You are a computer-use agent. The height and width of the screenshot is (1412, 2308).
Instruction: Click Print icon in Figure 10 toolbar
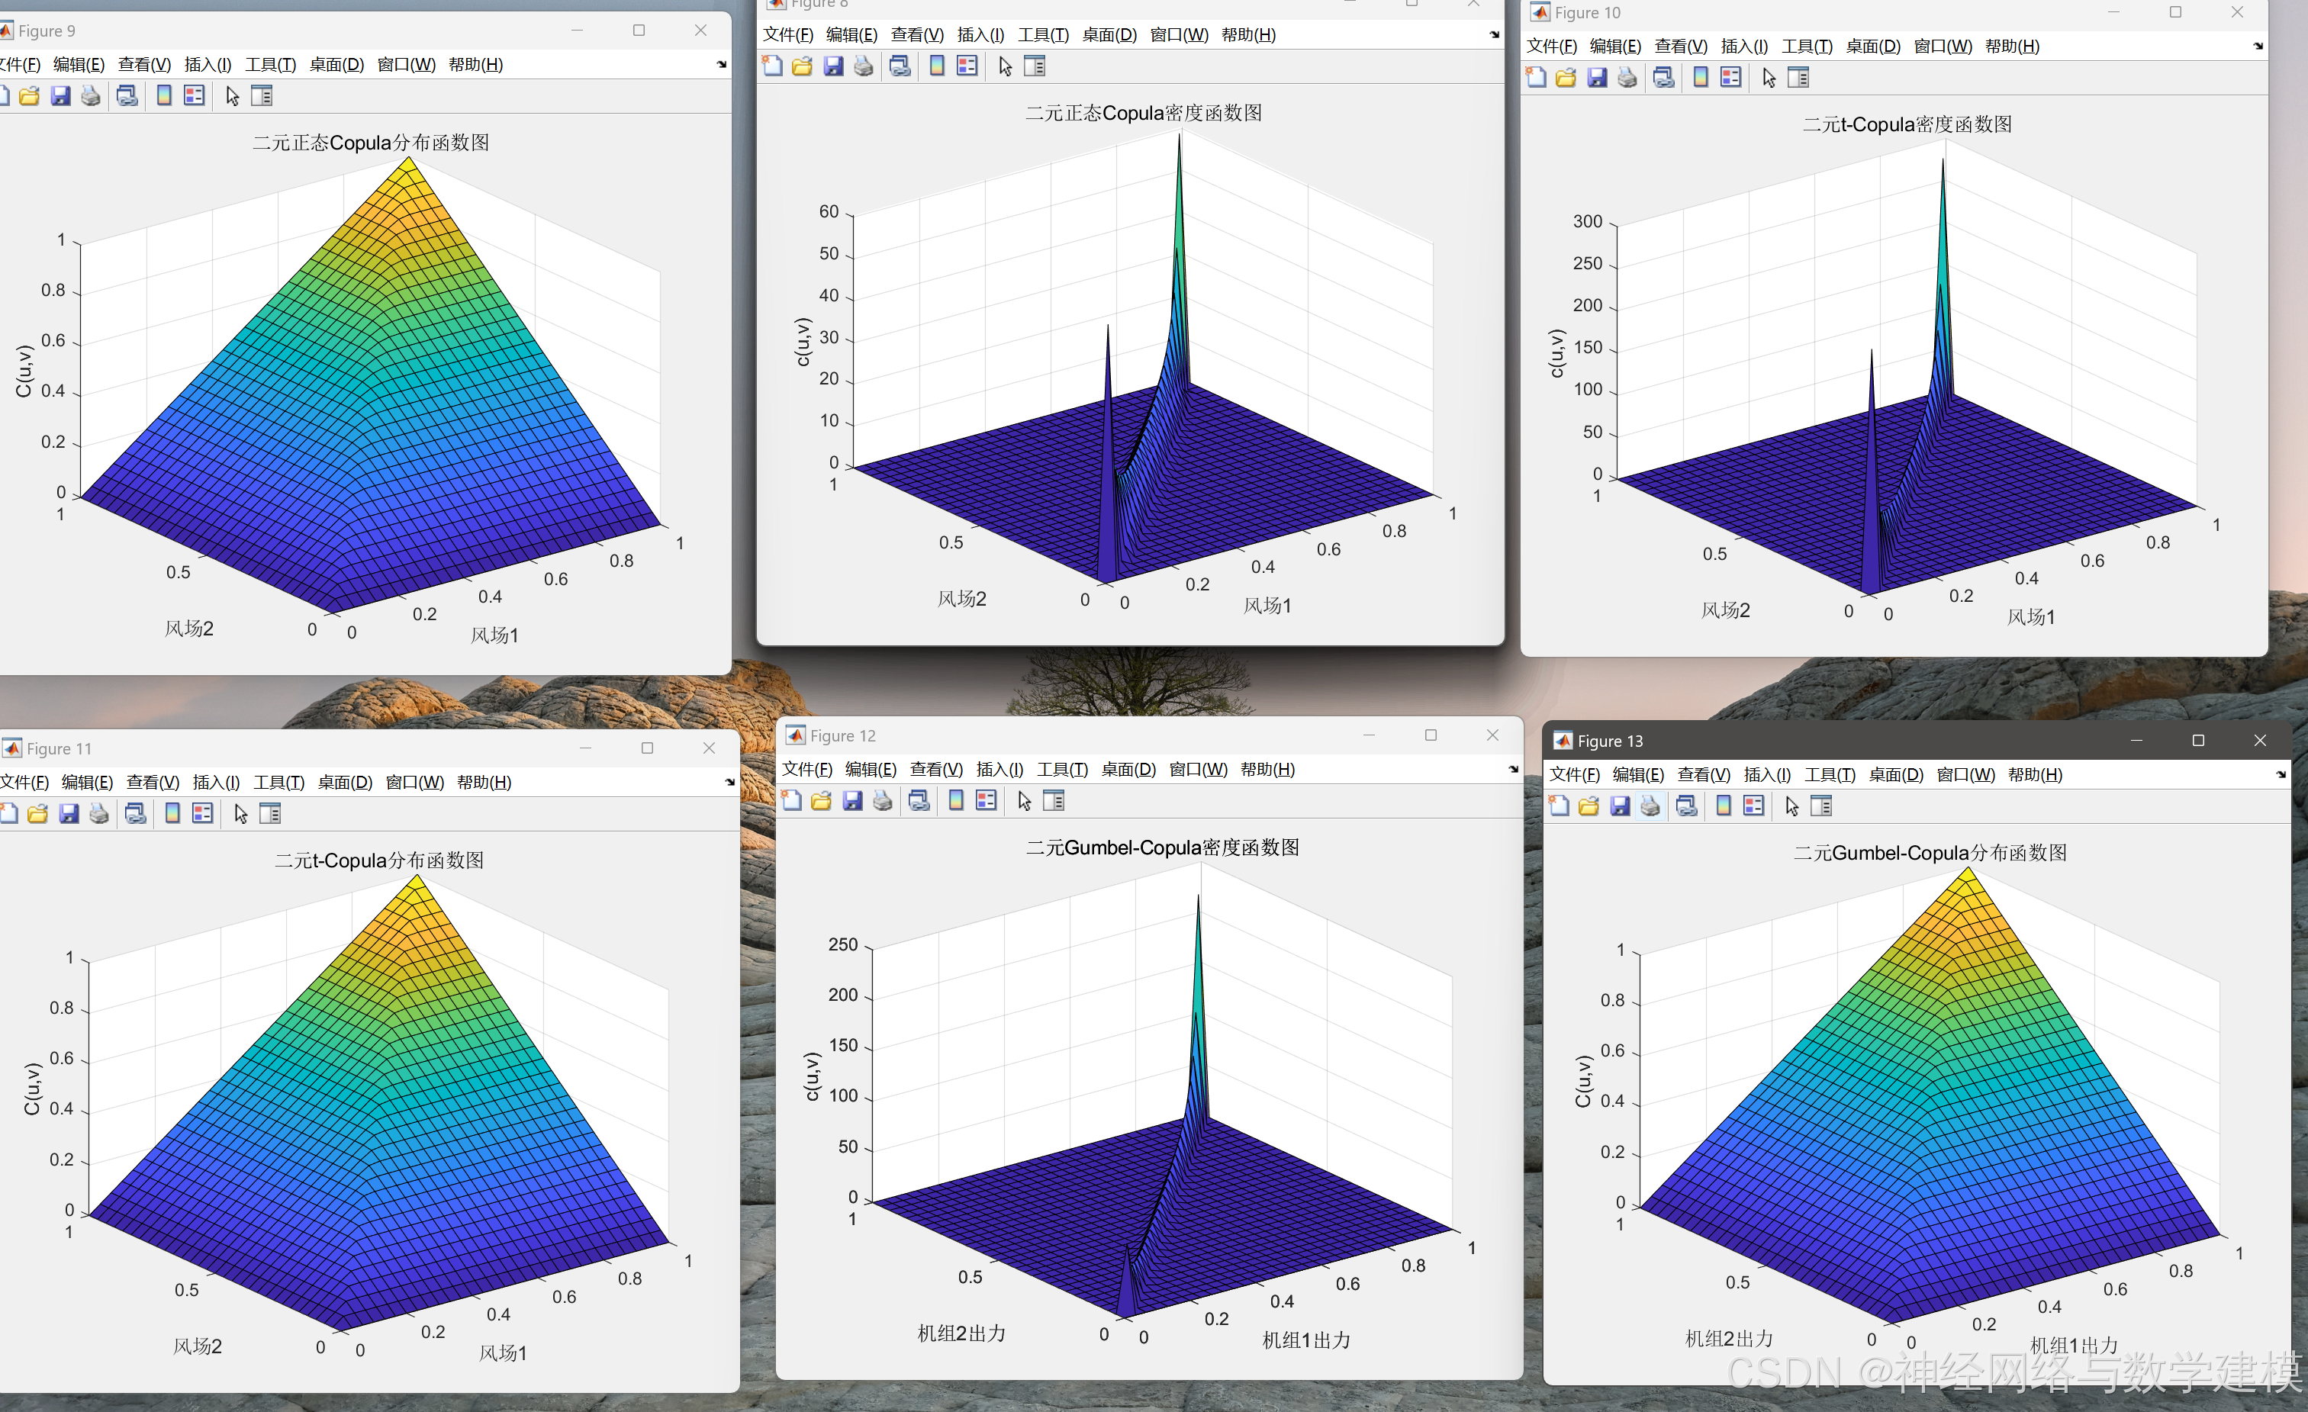(x=1627, y=78)
